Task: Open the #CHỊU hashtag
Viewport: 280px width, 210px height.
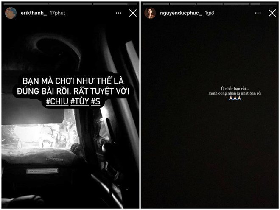Action: [x=57, y=101]
